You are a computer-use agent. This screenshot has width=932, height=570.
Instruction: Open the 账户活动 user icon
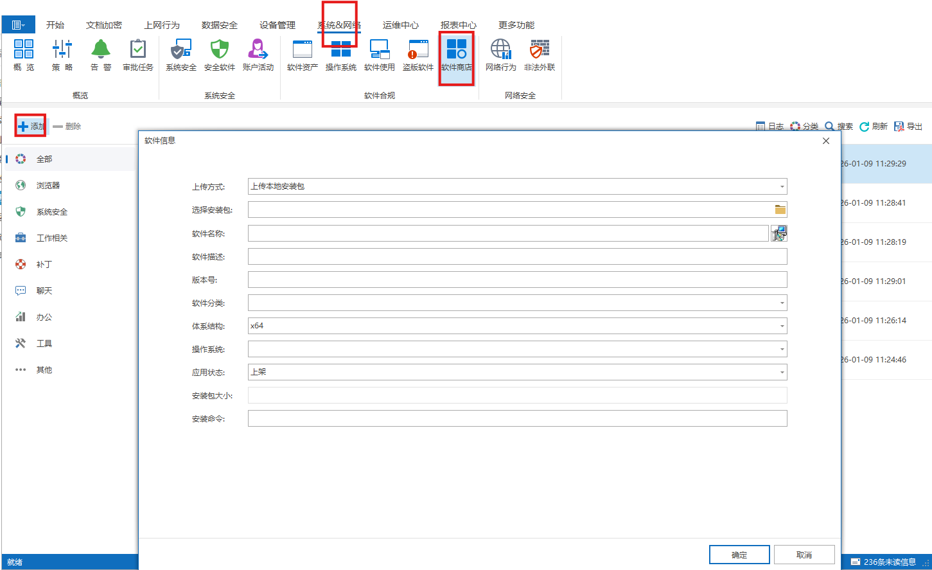coord(258,55)
